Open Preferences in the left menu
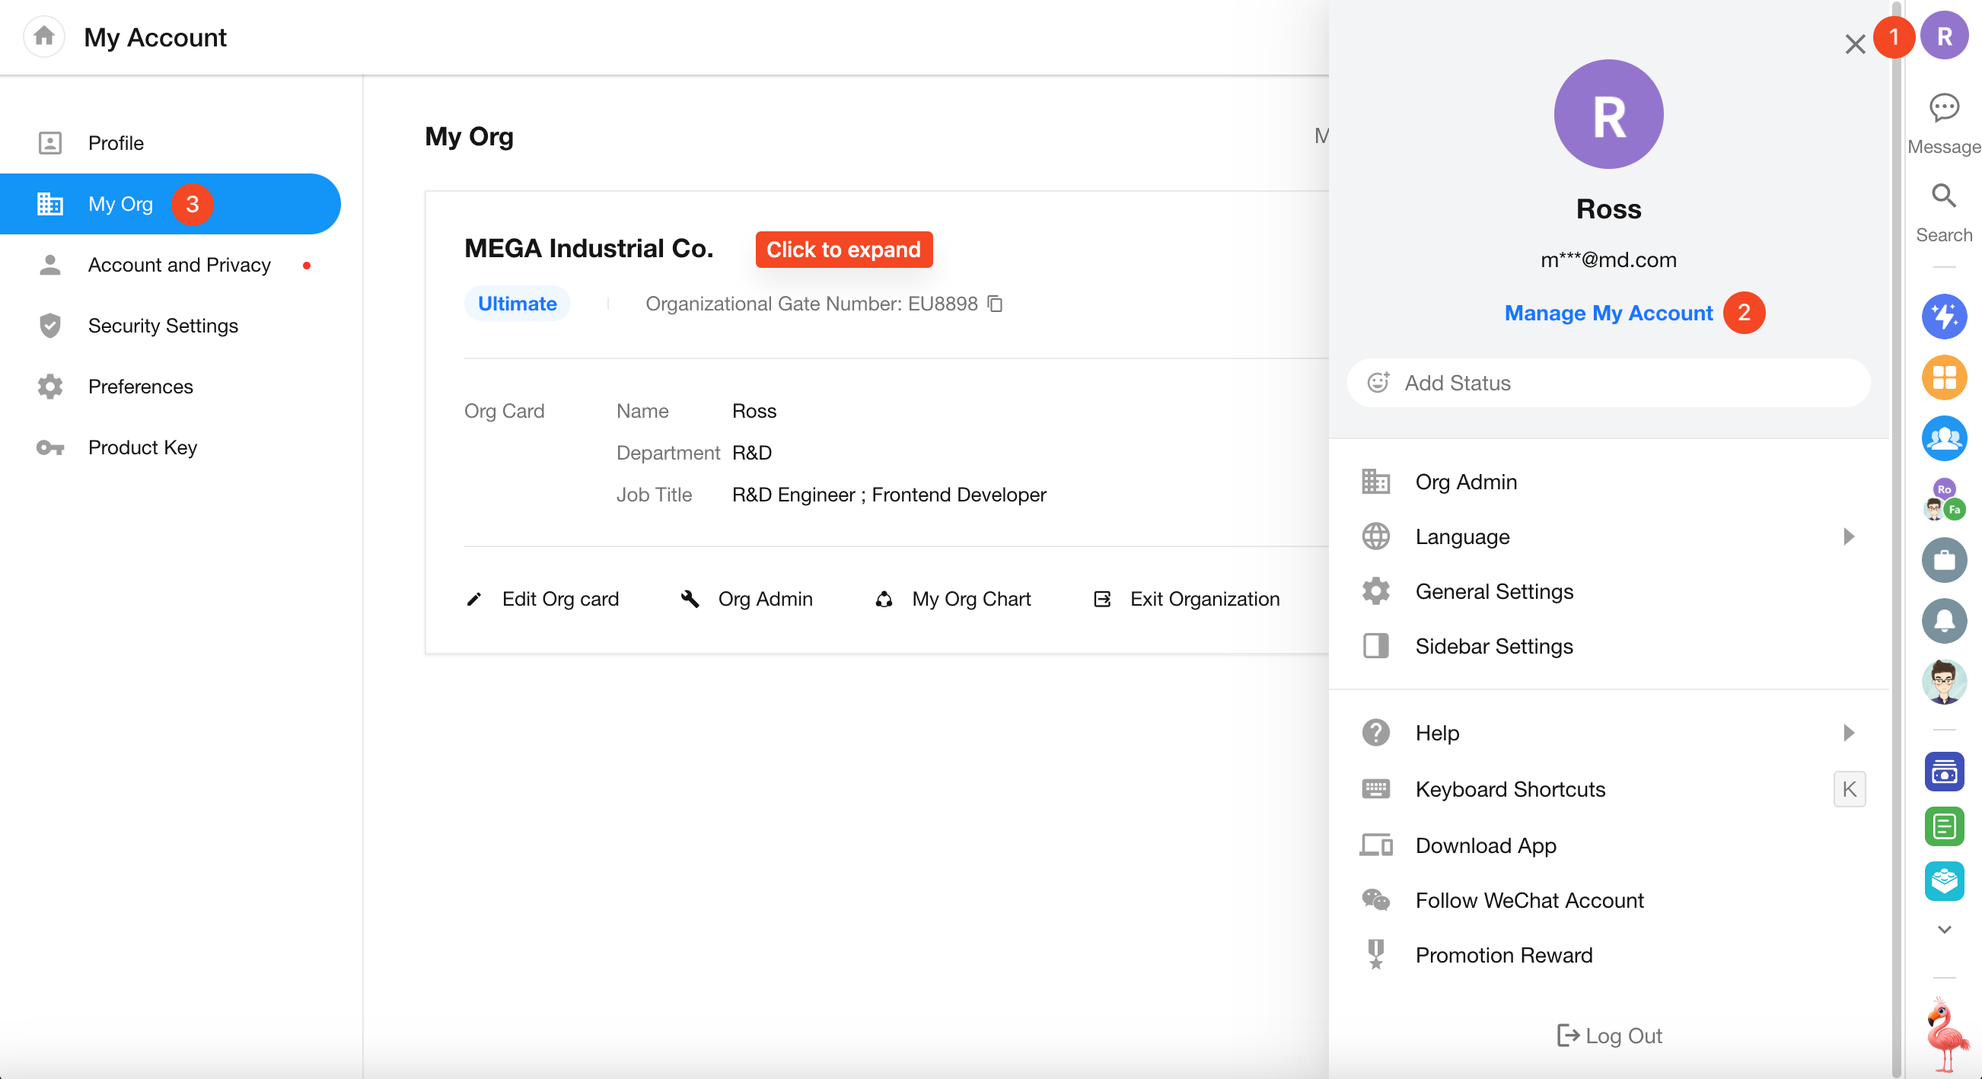This screenshot has height=1079, width=1982. click(x=140, y=386)
